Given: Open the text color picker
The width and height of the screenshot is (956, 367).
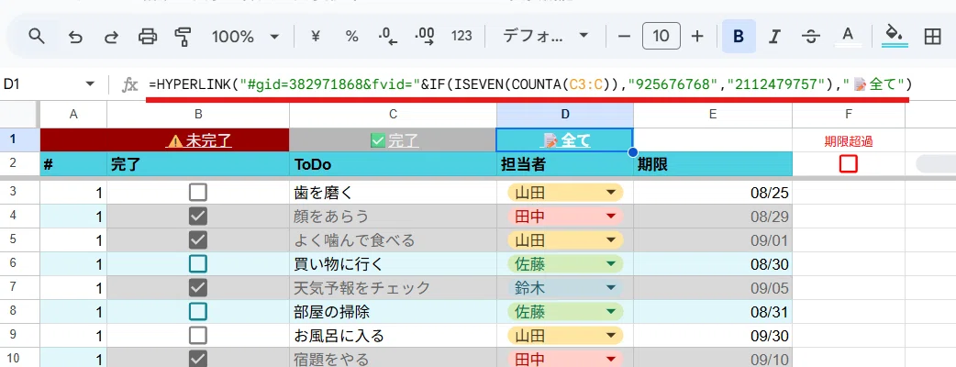Looking at the screenshot, I should (847, 37).
